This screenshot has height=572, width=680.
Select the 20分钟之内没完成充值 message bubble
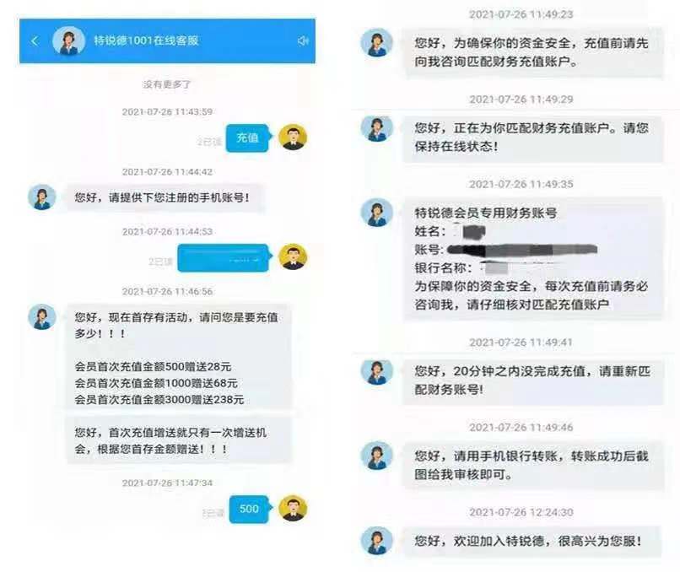click(533, 380)
